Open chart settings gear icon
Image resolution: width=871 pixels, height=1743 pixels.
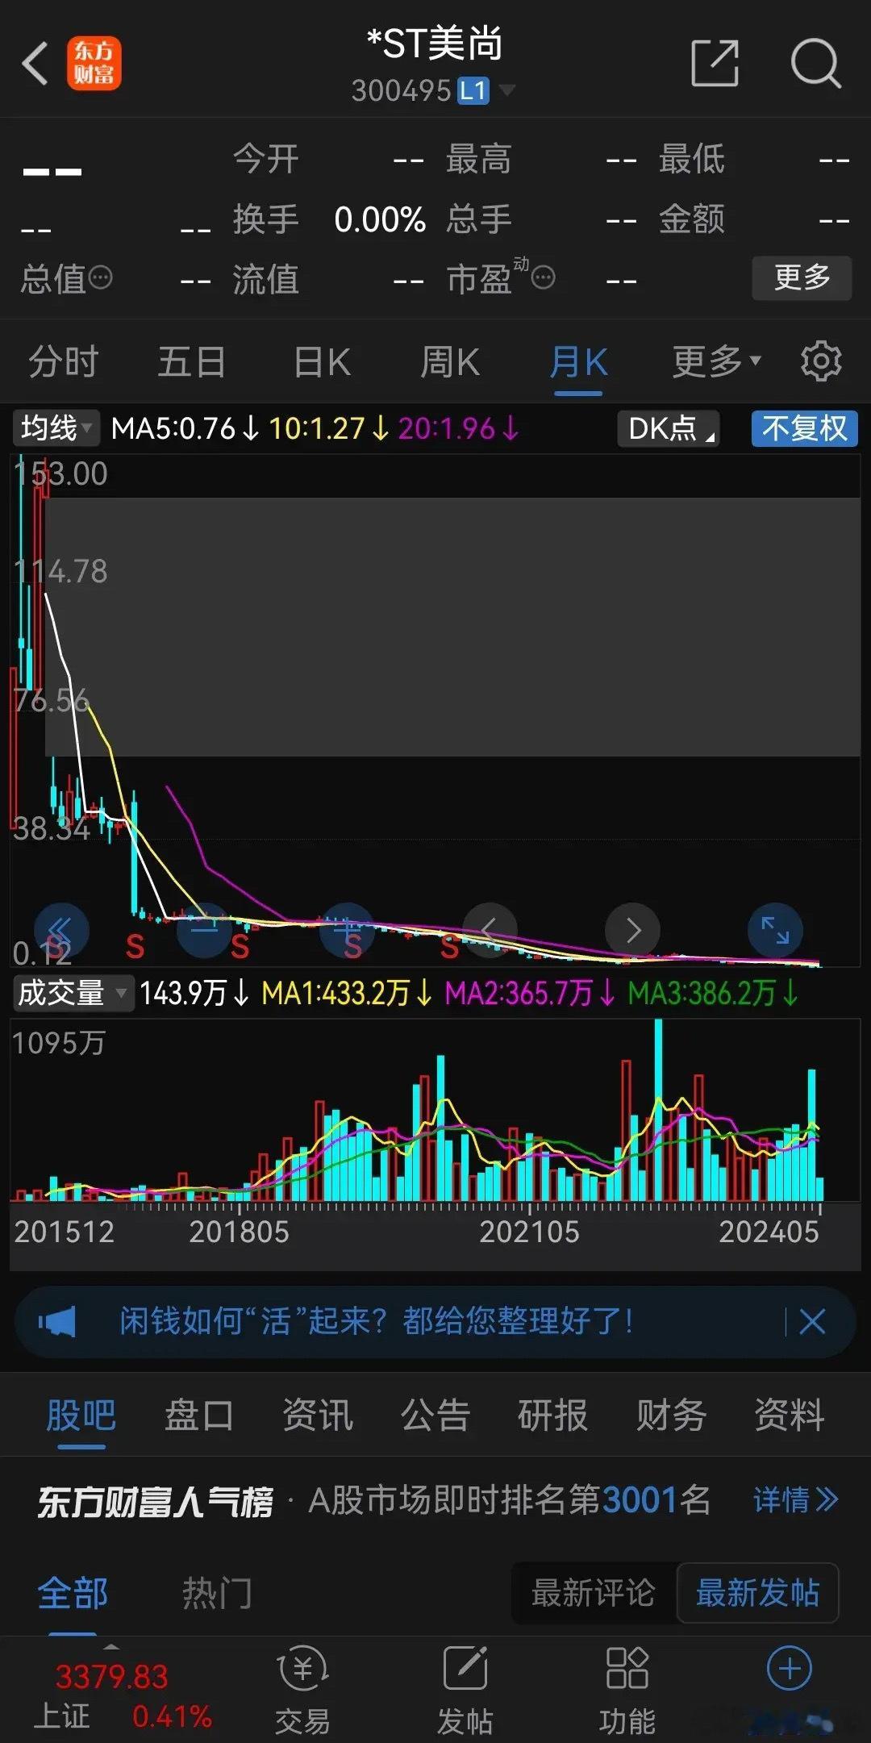[821, 361]
